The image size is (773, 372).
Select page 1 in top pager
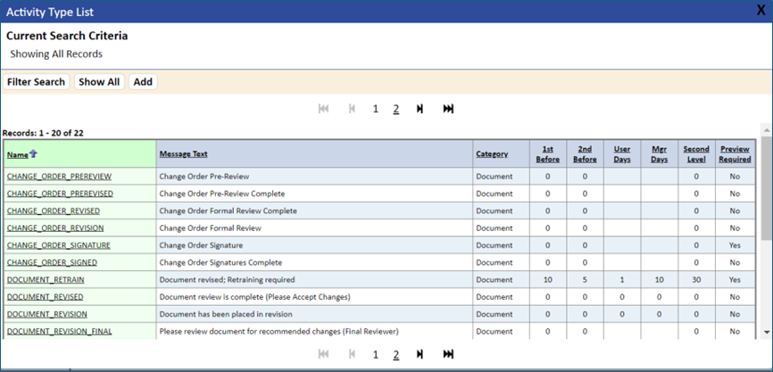[376, 109]
